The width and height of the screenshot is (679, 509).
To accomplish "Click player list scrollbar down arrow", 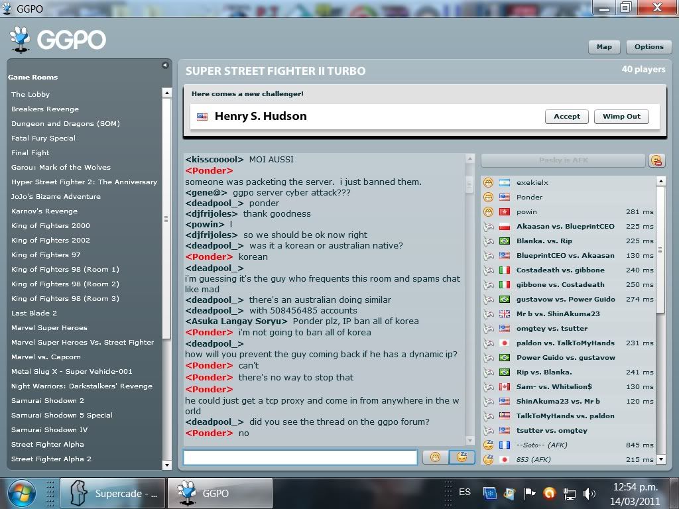I will coord(661,459).
